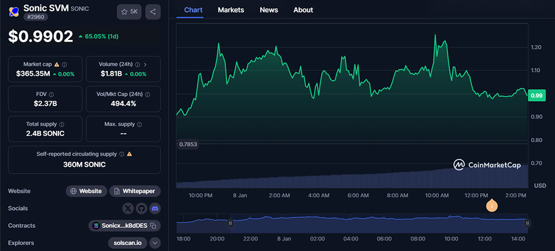The image size is (555, 251).
Task: Expand the Volume (24h) arrow
Action: coord(145,64)
